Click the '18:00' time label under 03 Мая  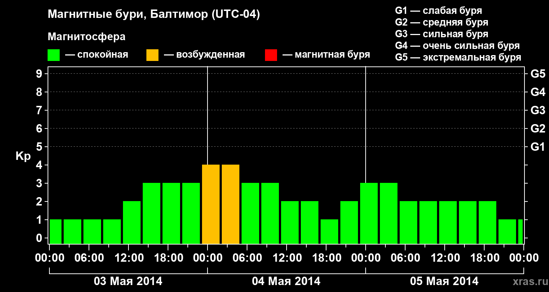(168, 258)
